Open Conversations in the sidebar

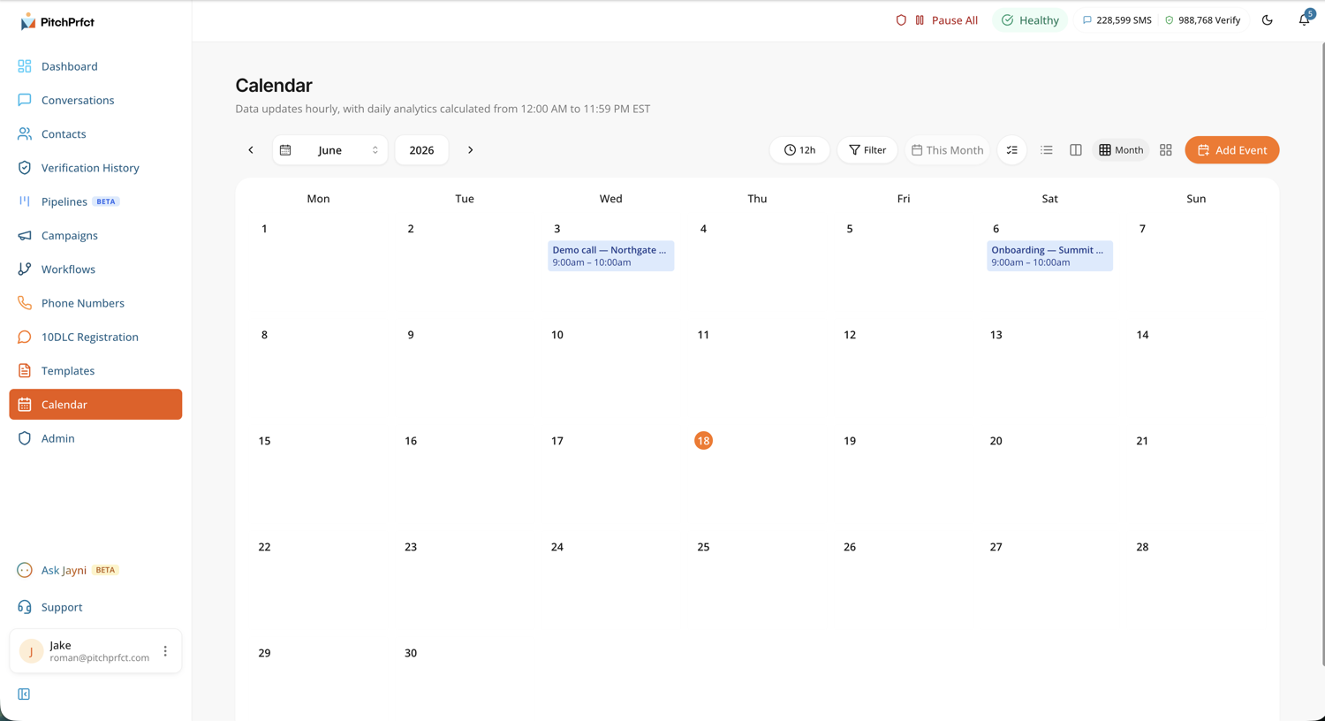point(95,100)
